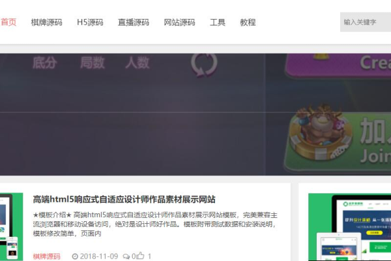Click the 棋牌源码 category tag under article
Image resolution: width=391 pixels, height=261 pixels.
[x=47, y=256]
